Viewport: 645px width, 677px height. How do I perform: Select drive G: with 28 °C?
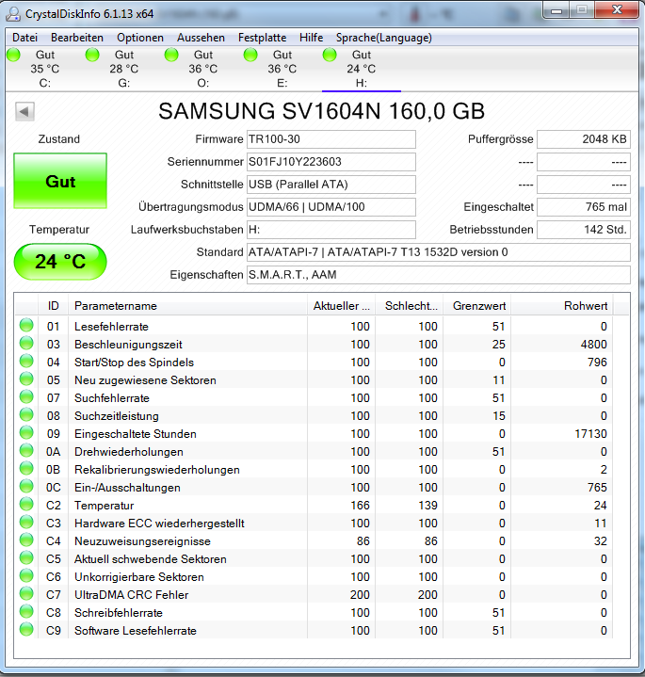tap(124, 69)
